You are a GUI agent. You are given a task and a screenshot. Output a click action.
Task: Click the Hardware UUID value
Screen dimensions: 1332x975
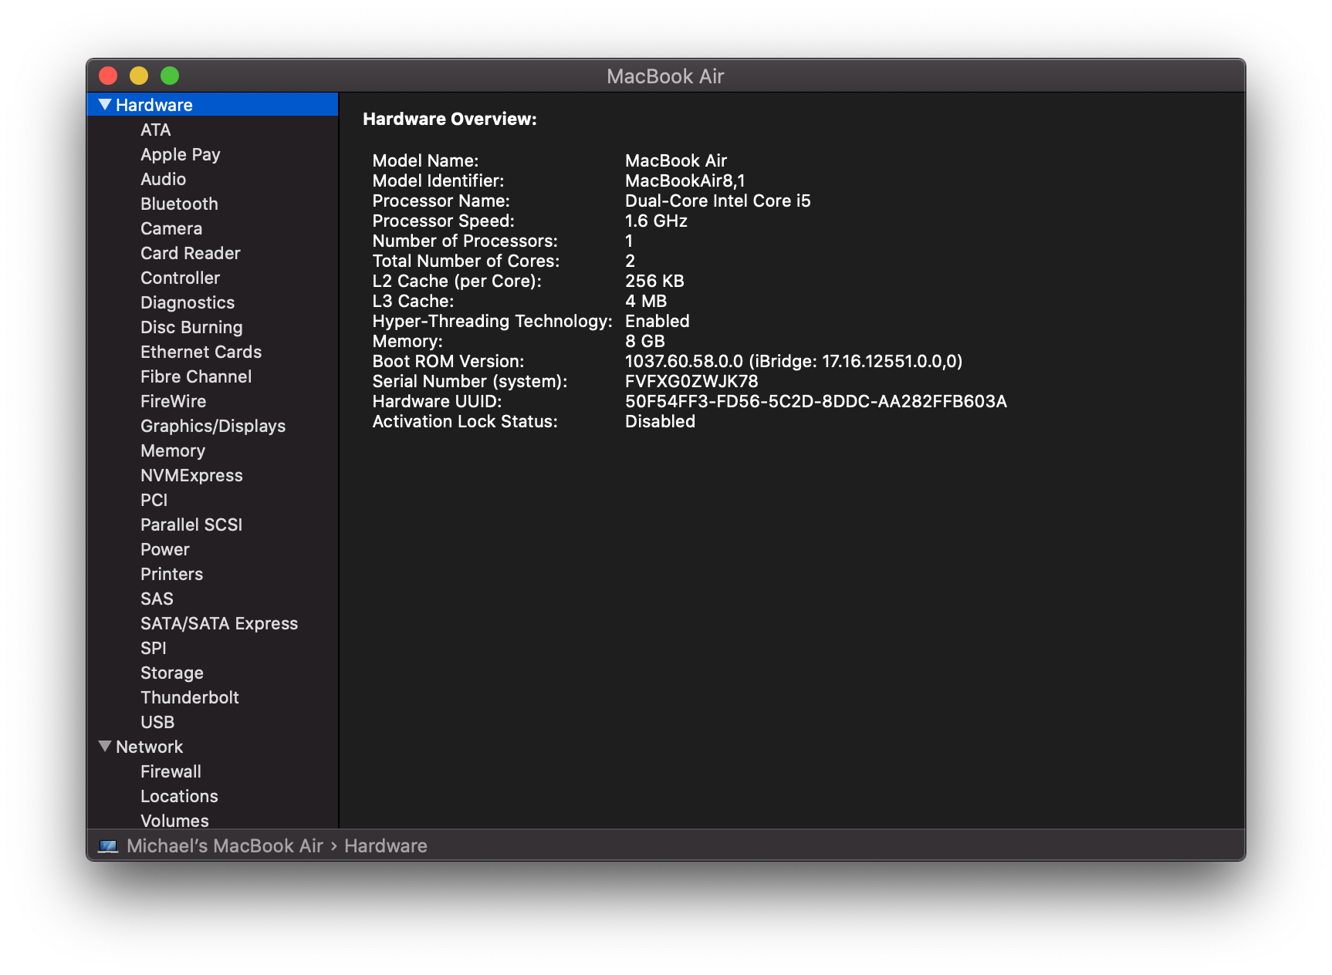click(x=816, y=401)
